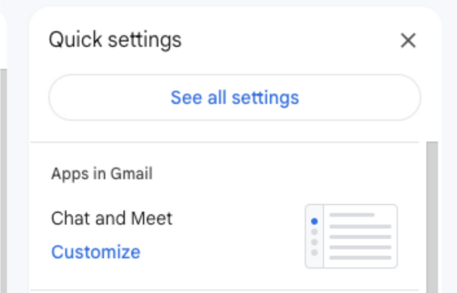Click the divider beneath the Customize link
The width and height of the screenshot is (457, 293).
[225, 290]
